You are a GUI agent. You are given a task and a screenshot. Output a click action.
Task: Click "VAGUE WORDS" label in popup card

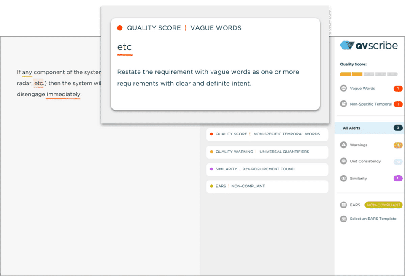(216, 28)
